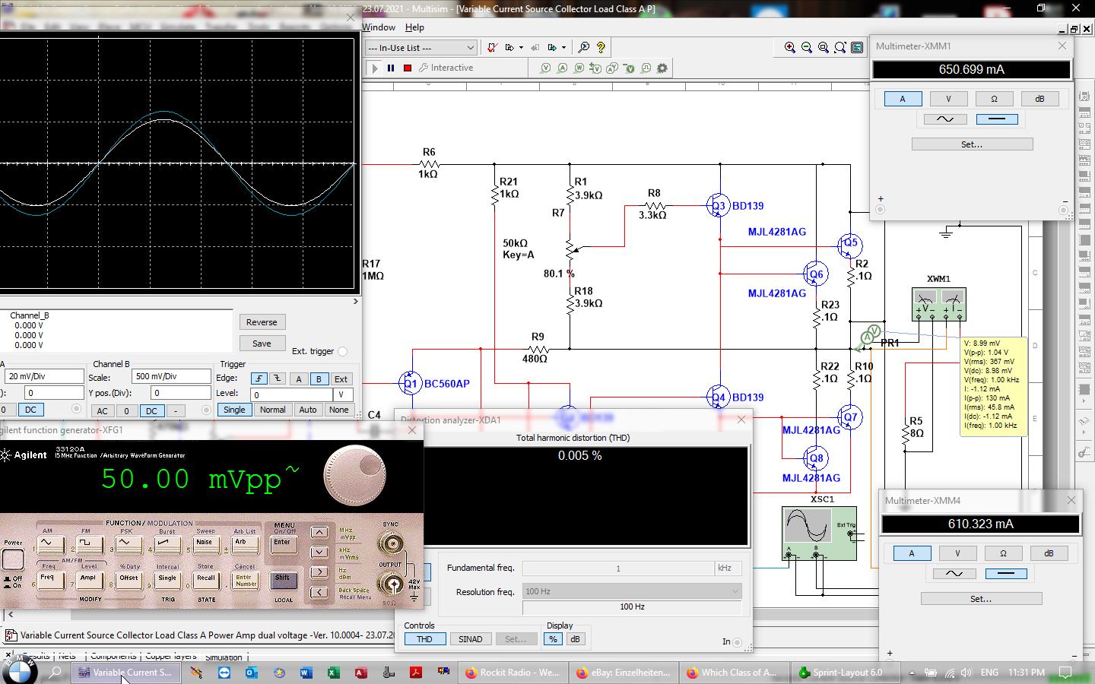Viewport: 1095px width, 684px height.
Task: Select square waveform on Agilent generator
Action: pos(90,544)
